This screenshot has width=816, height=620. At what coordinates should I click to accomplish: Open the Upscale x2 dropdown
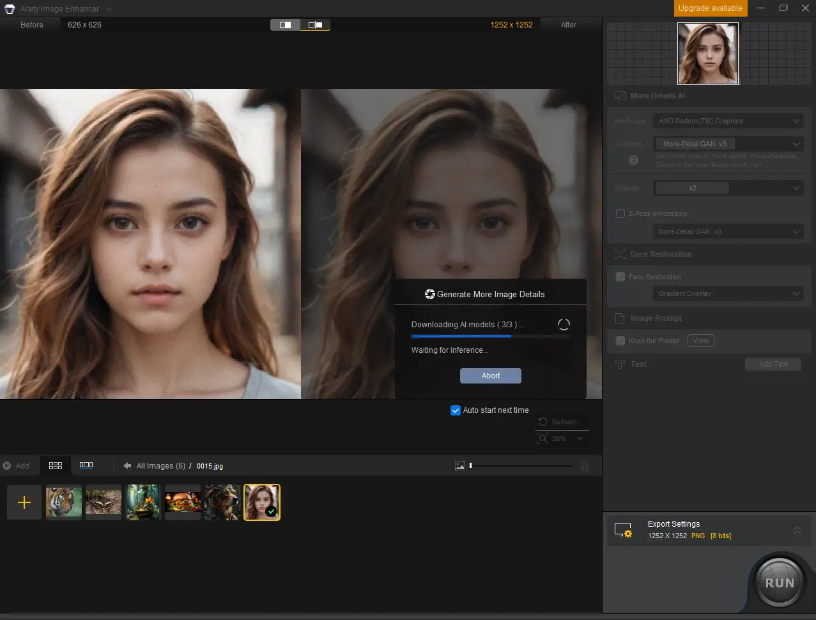728,188
